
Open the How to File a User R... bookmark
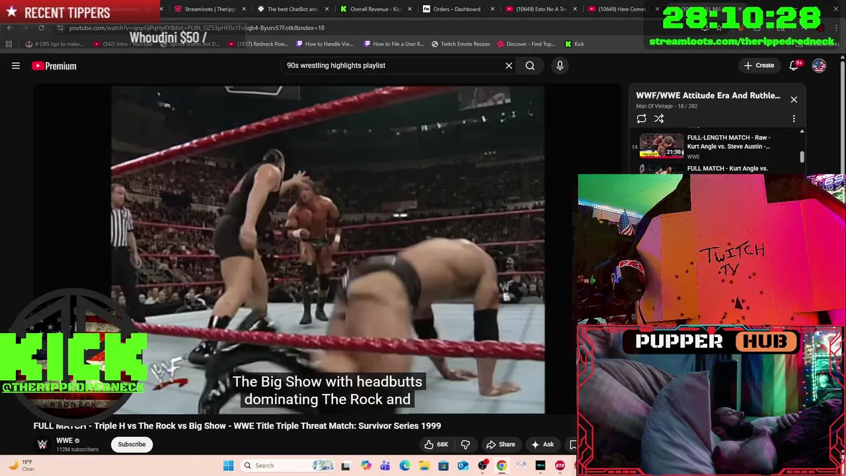pos(393,44)
